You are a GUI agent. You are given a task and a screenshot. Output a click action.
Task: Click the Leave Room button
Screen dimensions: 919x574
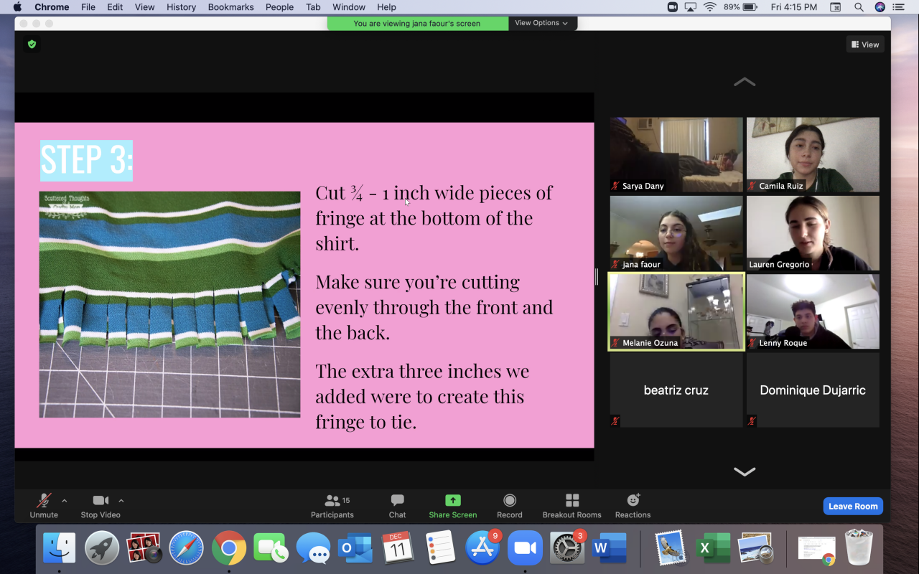(852, 506)
